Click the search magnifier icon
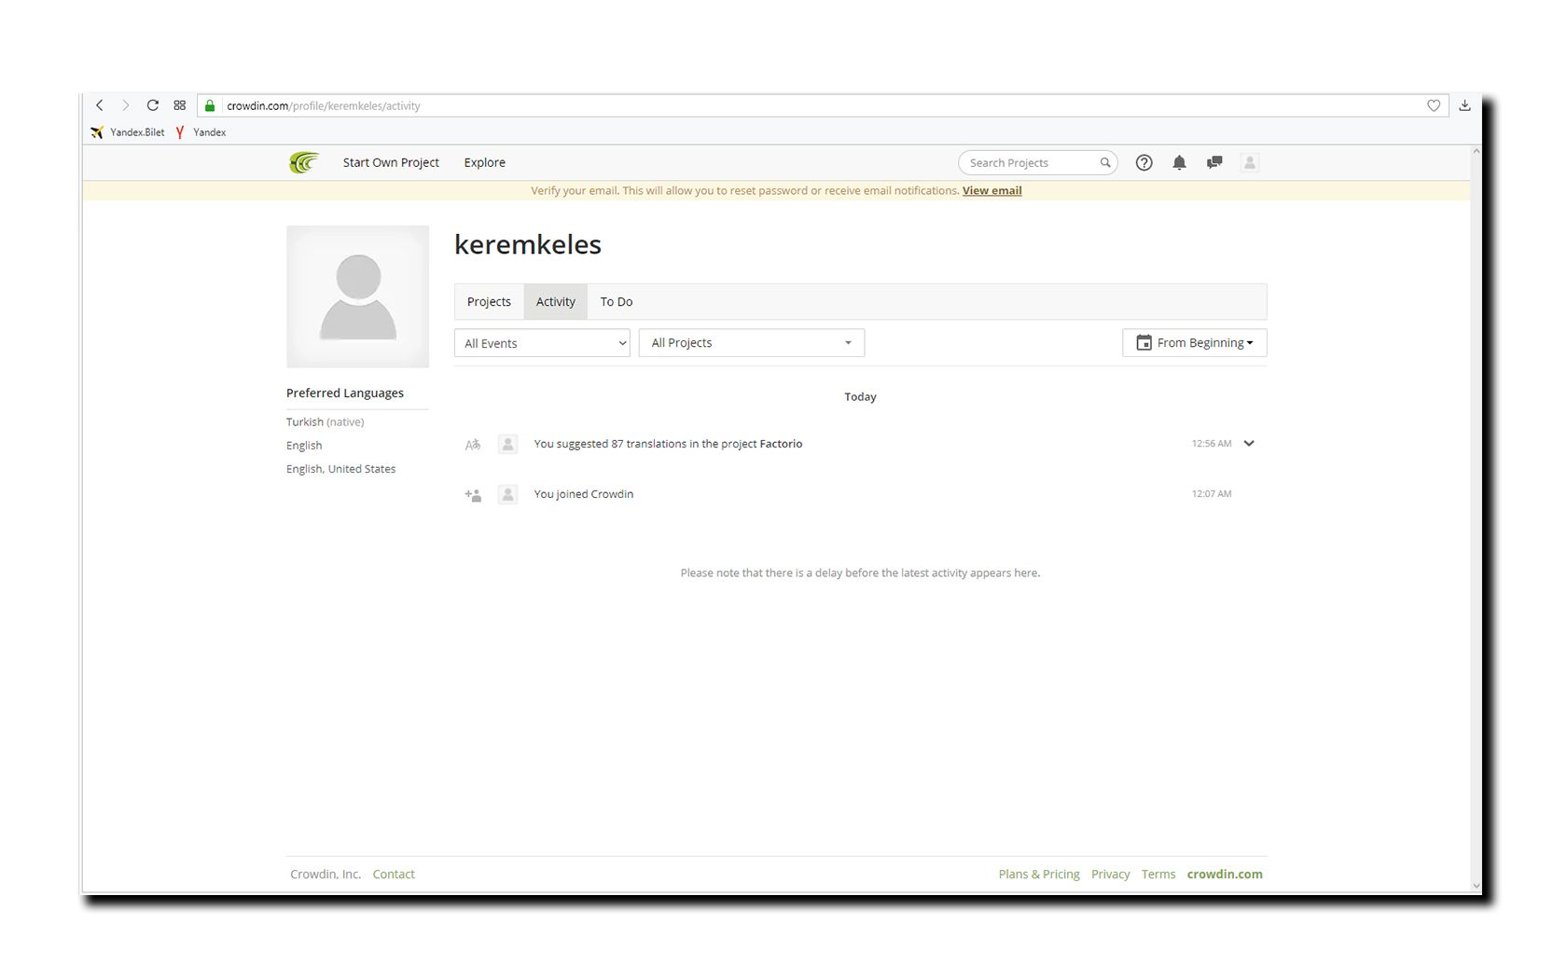Screen dimensions: 1567x979 pyautogui.click(x=1105, y=162)
